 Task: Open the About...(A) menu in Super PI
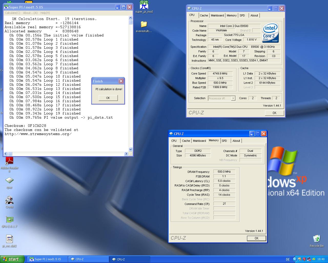[30, 13]
